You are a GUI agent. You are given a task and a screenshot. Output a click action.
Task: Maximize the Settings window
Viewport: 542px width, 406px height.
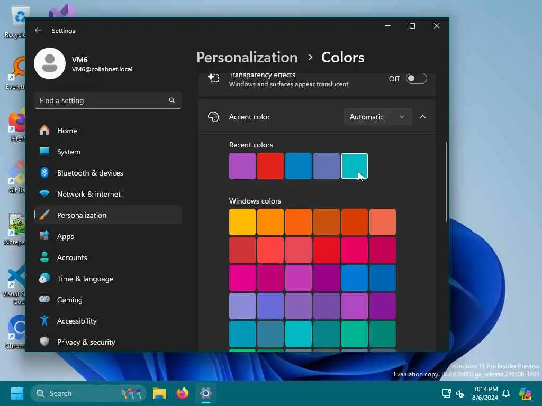point(412,26)
